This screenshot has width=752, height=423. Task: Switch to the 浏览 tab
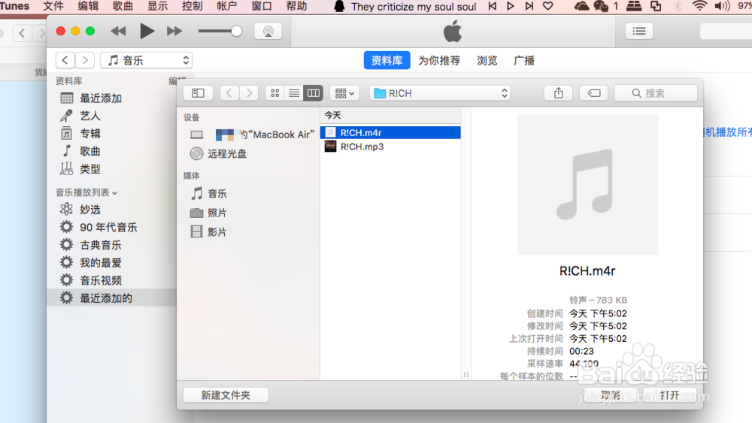click(487, 60)
